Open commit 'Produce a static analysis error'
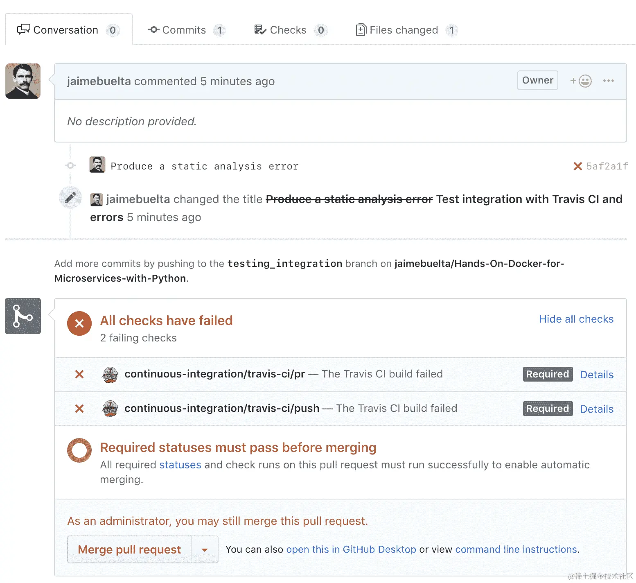 click(205, 166)
